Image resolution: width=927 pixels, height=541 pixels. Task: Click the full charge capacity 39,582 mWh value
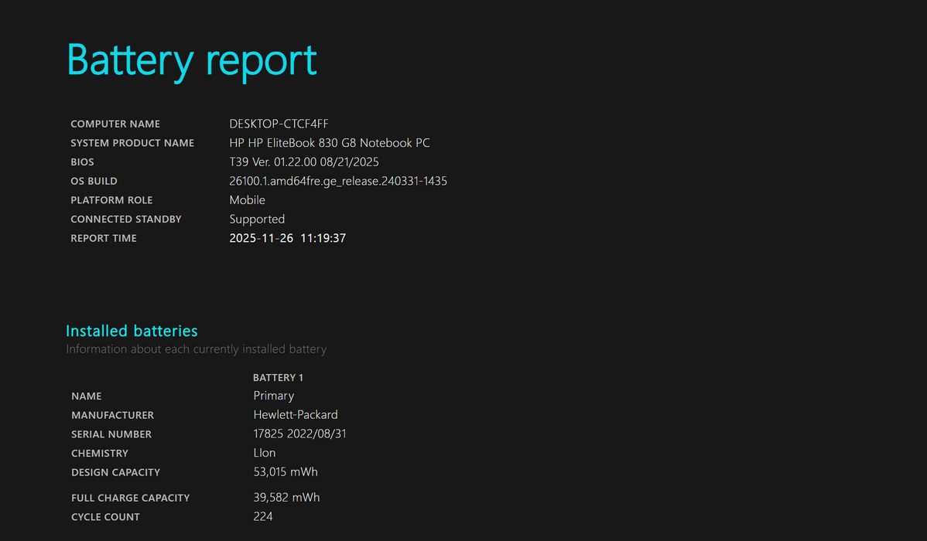[286, 498]
